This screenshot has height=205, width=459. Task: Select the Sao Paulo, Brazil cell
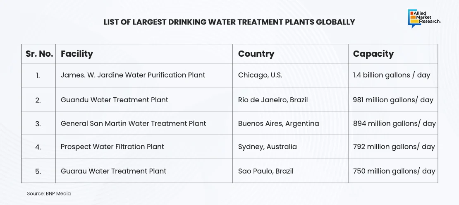pyautogui.click(x=265, y=171)
